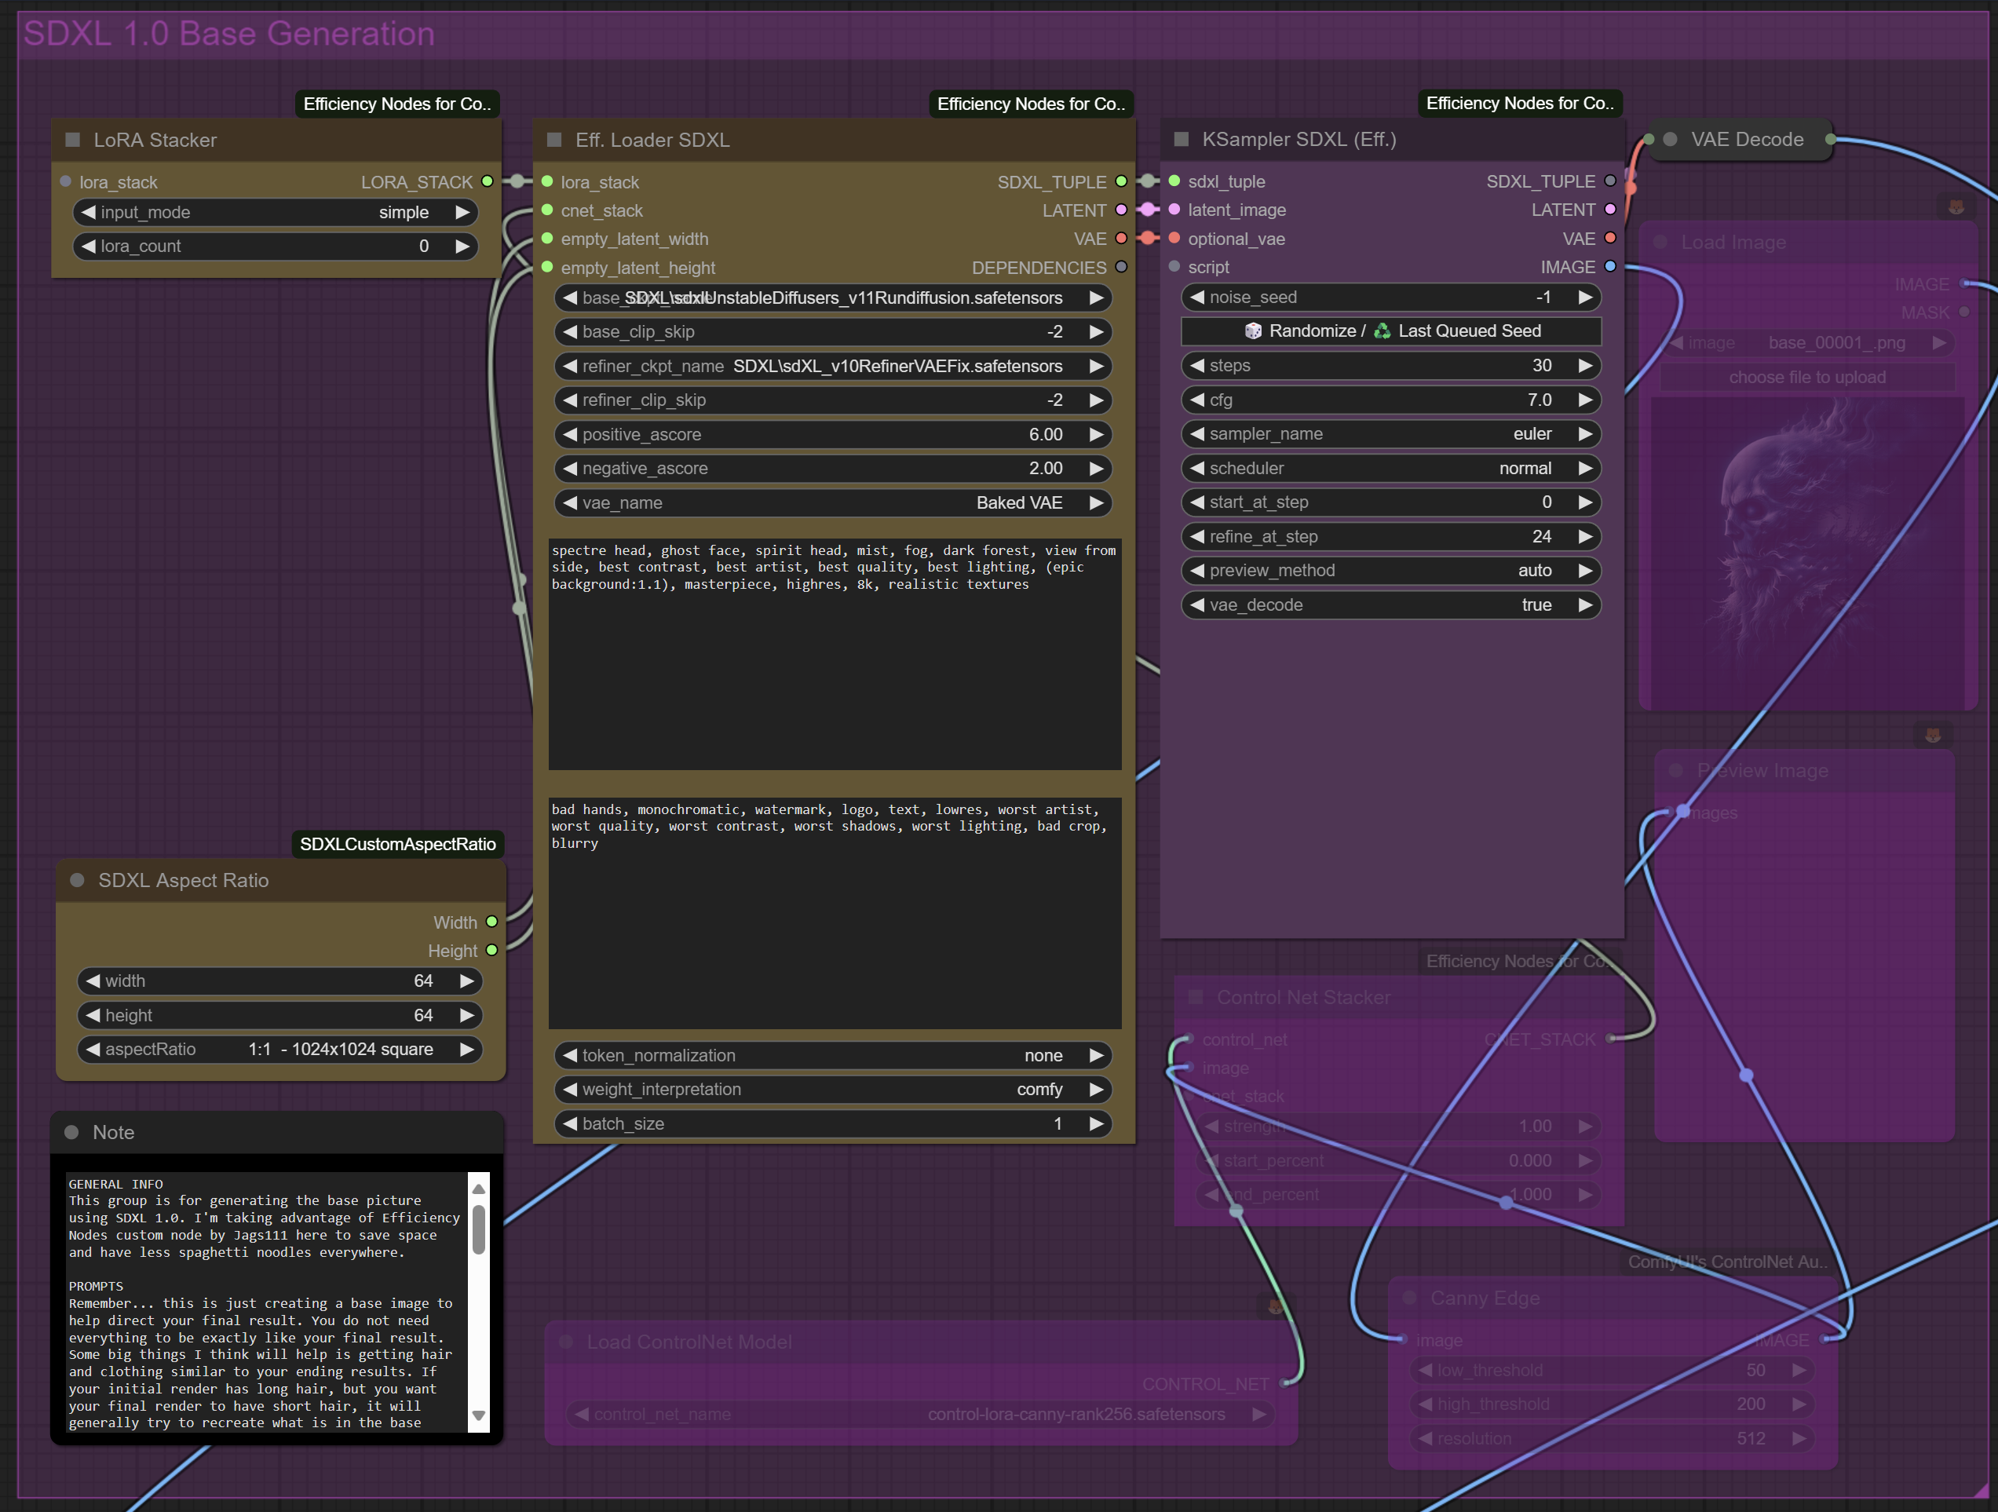This screenshot has width=1998, height=1512.
Task: Click the LORA_STACK output socket
Action: [x=488, y=181]
